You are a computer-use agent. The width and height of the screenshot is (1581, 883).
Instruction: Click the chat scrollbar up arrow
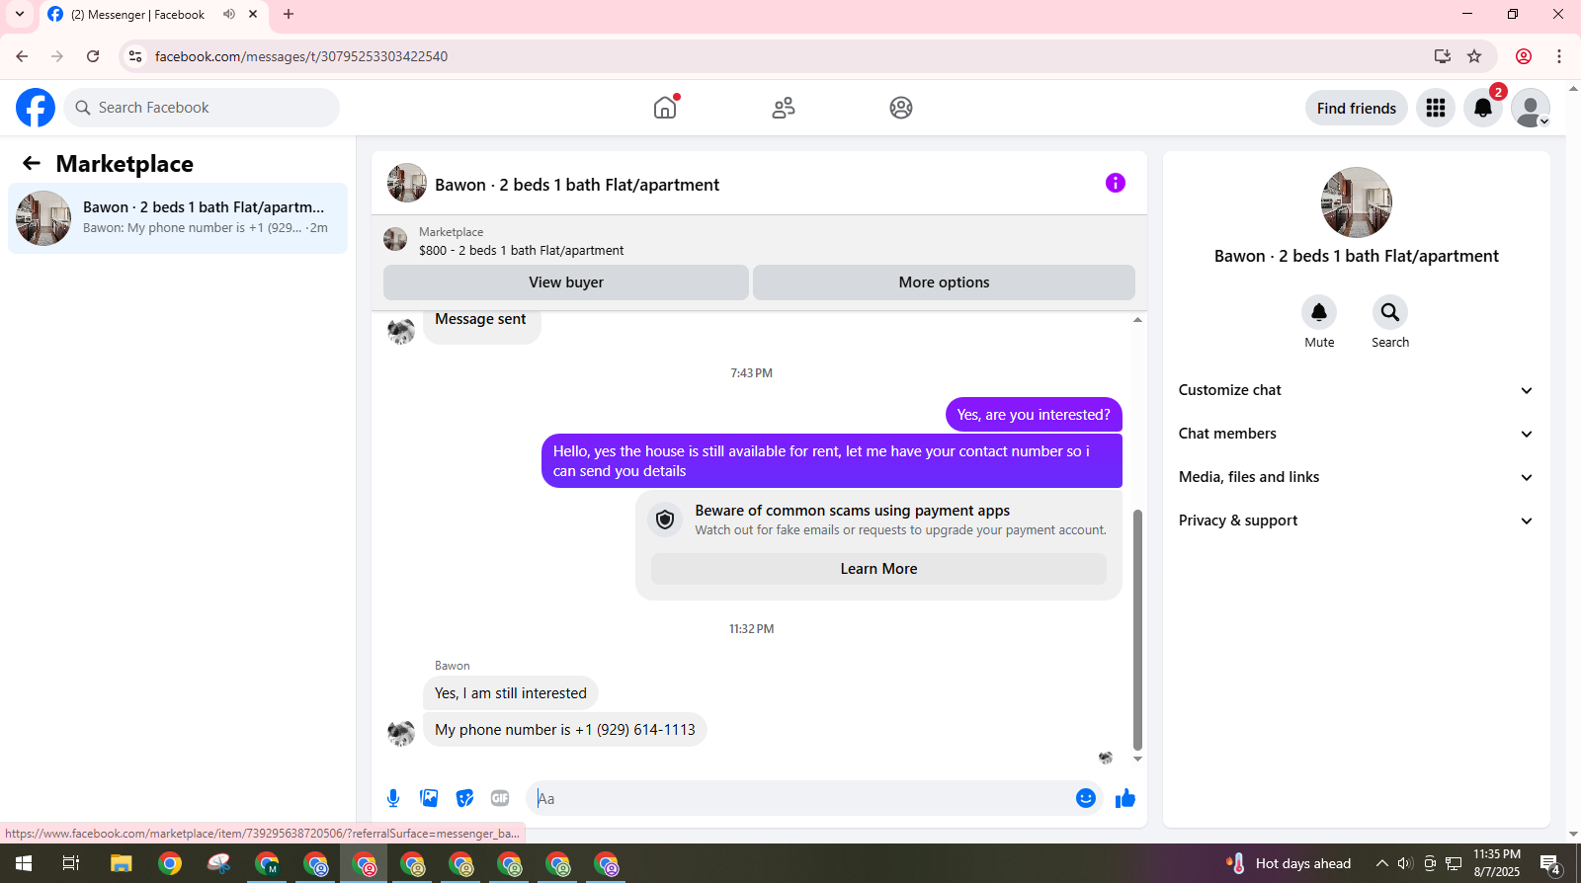pos(1137,319)
